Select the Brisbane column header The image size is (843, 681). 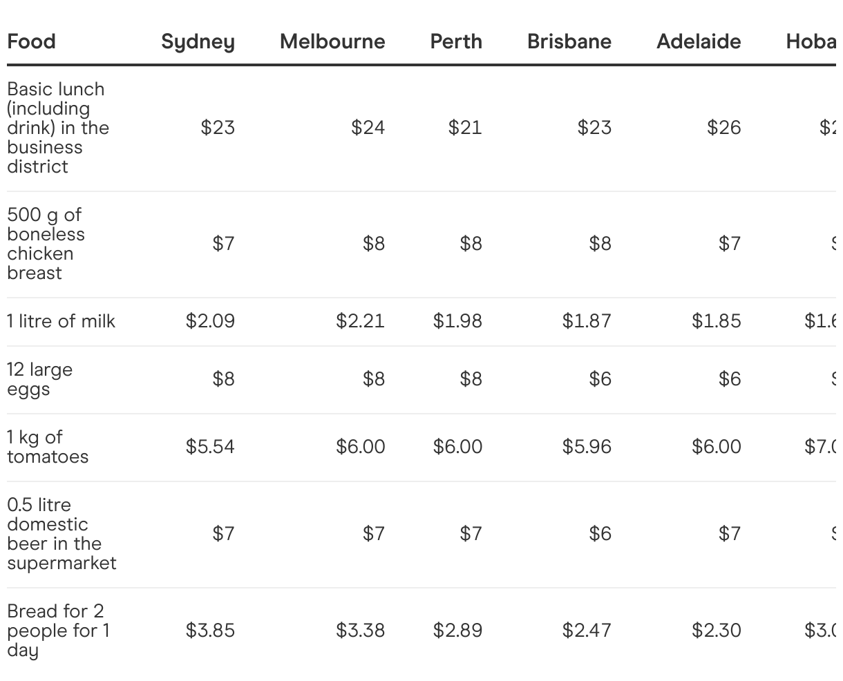click(569, 41)
